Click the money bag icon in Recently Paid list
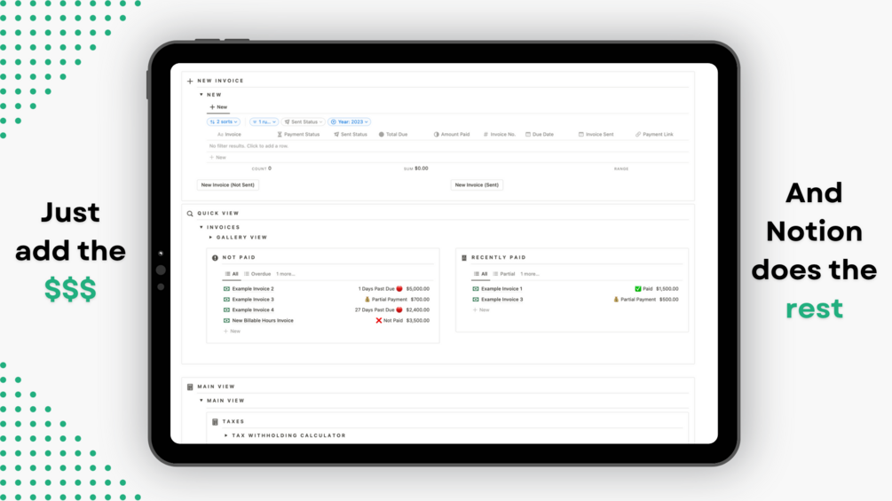The height and width of the screenshot is (501, 892). (x=616, y=300)
